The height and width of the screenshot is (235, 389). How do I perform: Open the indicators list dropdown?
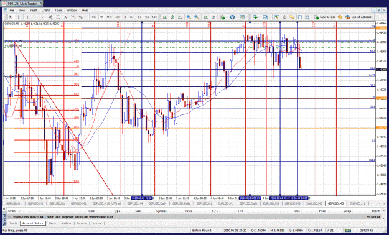pyautogui.click(x=223, y=17)
